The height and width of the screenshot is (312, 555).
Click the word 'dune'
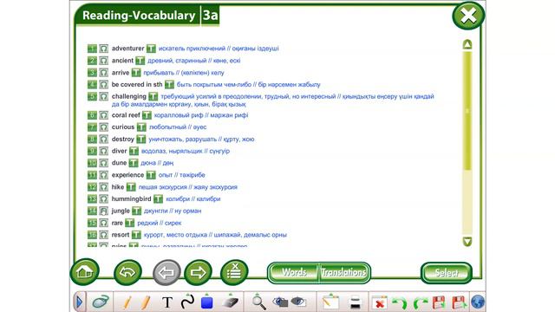pyautogui.click(x=119, y=163)
